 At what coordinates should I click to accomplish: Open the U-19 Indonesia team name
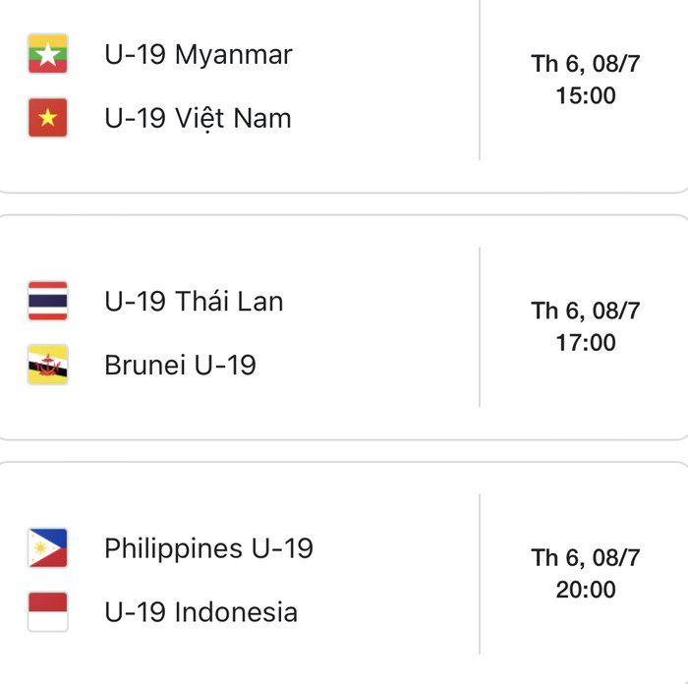coord(201,612)
